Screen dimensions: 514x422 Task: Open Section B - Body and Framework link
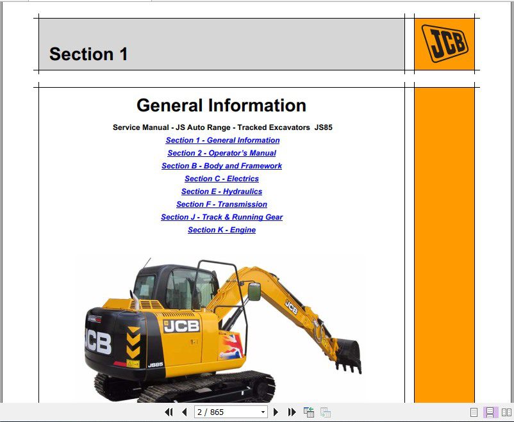[222, 166]
